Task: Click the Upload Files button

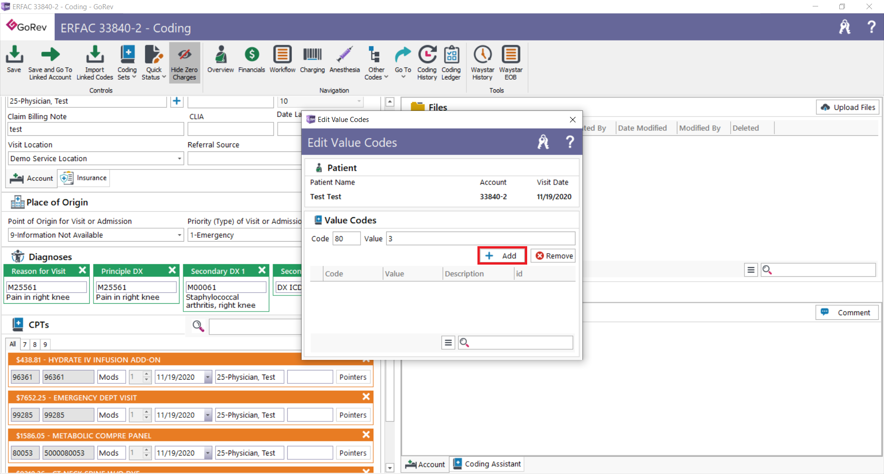Action: click(x=848, y=107)
